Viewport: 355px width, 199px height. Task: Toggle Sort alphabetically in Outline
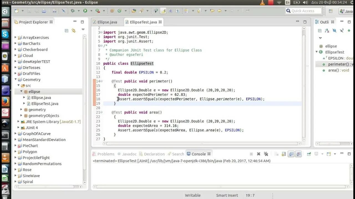(x=327, y=31)
